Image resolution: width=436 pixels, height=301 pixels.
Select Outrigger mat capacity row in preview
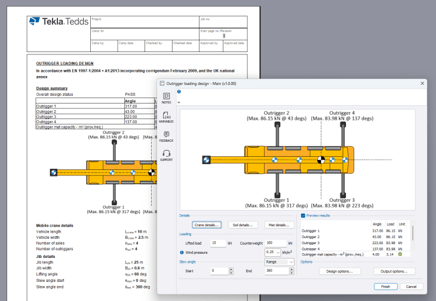355,254
